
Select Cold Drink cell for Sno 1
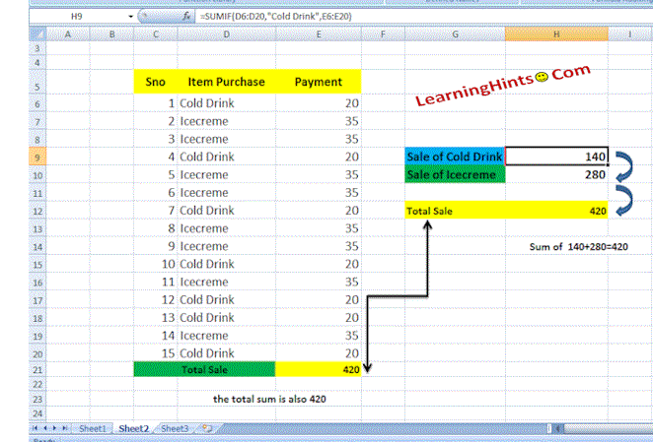point(226,103)
